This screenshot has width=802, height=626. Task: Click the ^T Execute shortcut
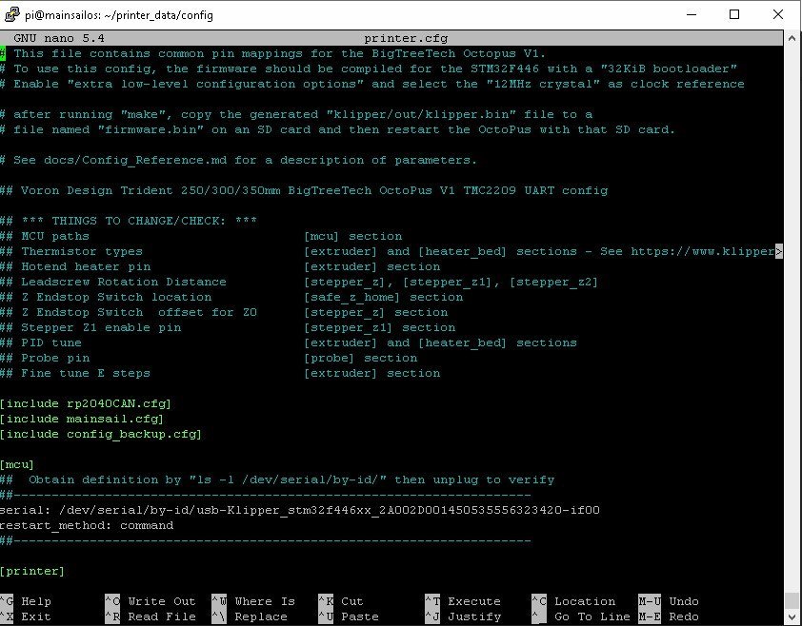pyautogui.click(x=463, y=601)
